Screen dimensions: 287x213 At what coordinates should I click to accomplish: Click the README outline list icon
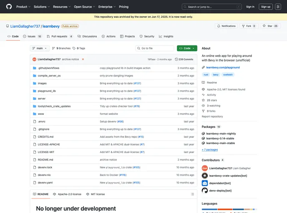click(192, 194)
